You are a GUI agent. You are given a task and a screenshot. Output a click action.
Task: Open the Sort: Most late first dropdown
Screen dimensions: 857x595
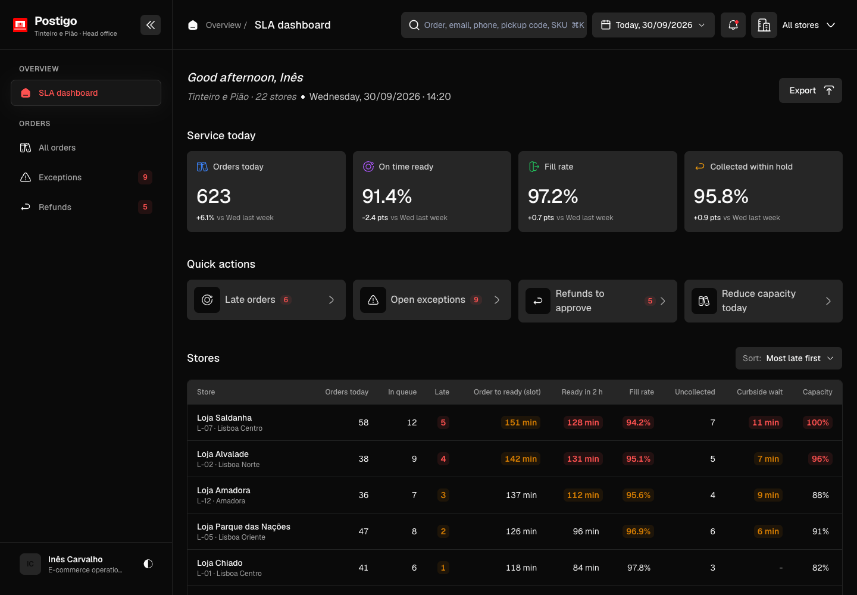789,358
